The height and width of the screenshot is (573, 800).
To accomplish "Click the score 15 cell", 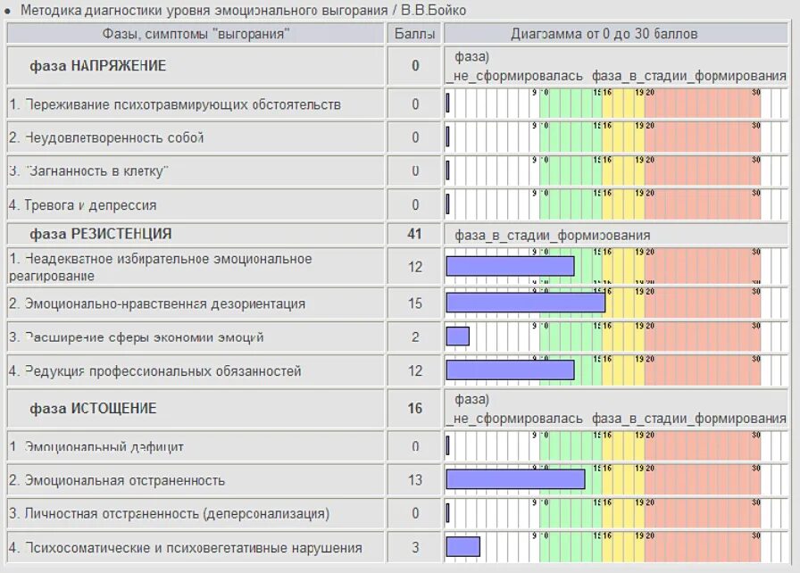I will tap(414, 303).
